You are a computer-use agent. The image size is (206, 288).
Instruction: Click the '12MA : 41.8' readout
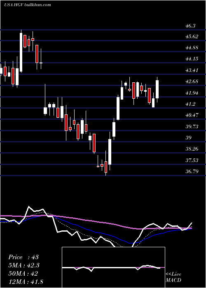tap(26, 281)
